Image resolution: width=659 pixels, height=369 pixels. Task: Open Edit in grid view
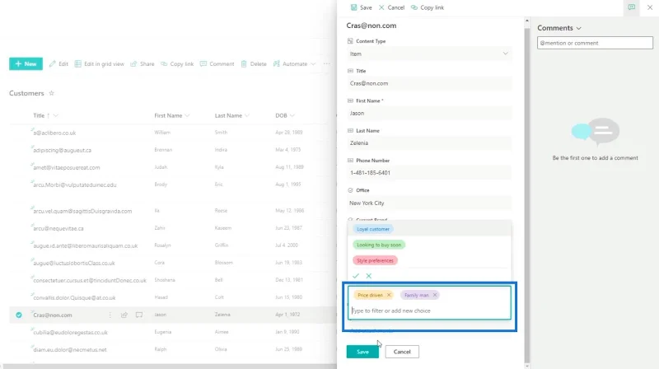(x=100, y=64)
